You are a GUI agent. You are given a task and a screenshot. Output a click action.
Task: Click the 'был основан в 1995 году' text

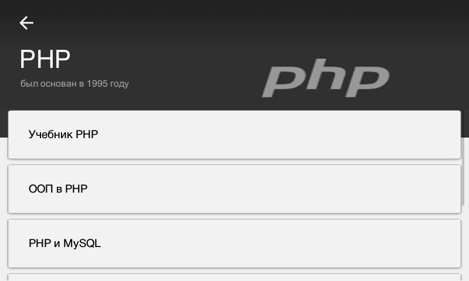click(74, 84)
